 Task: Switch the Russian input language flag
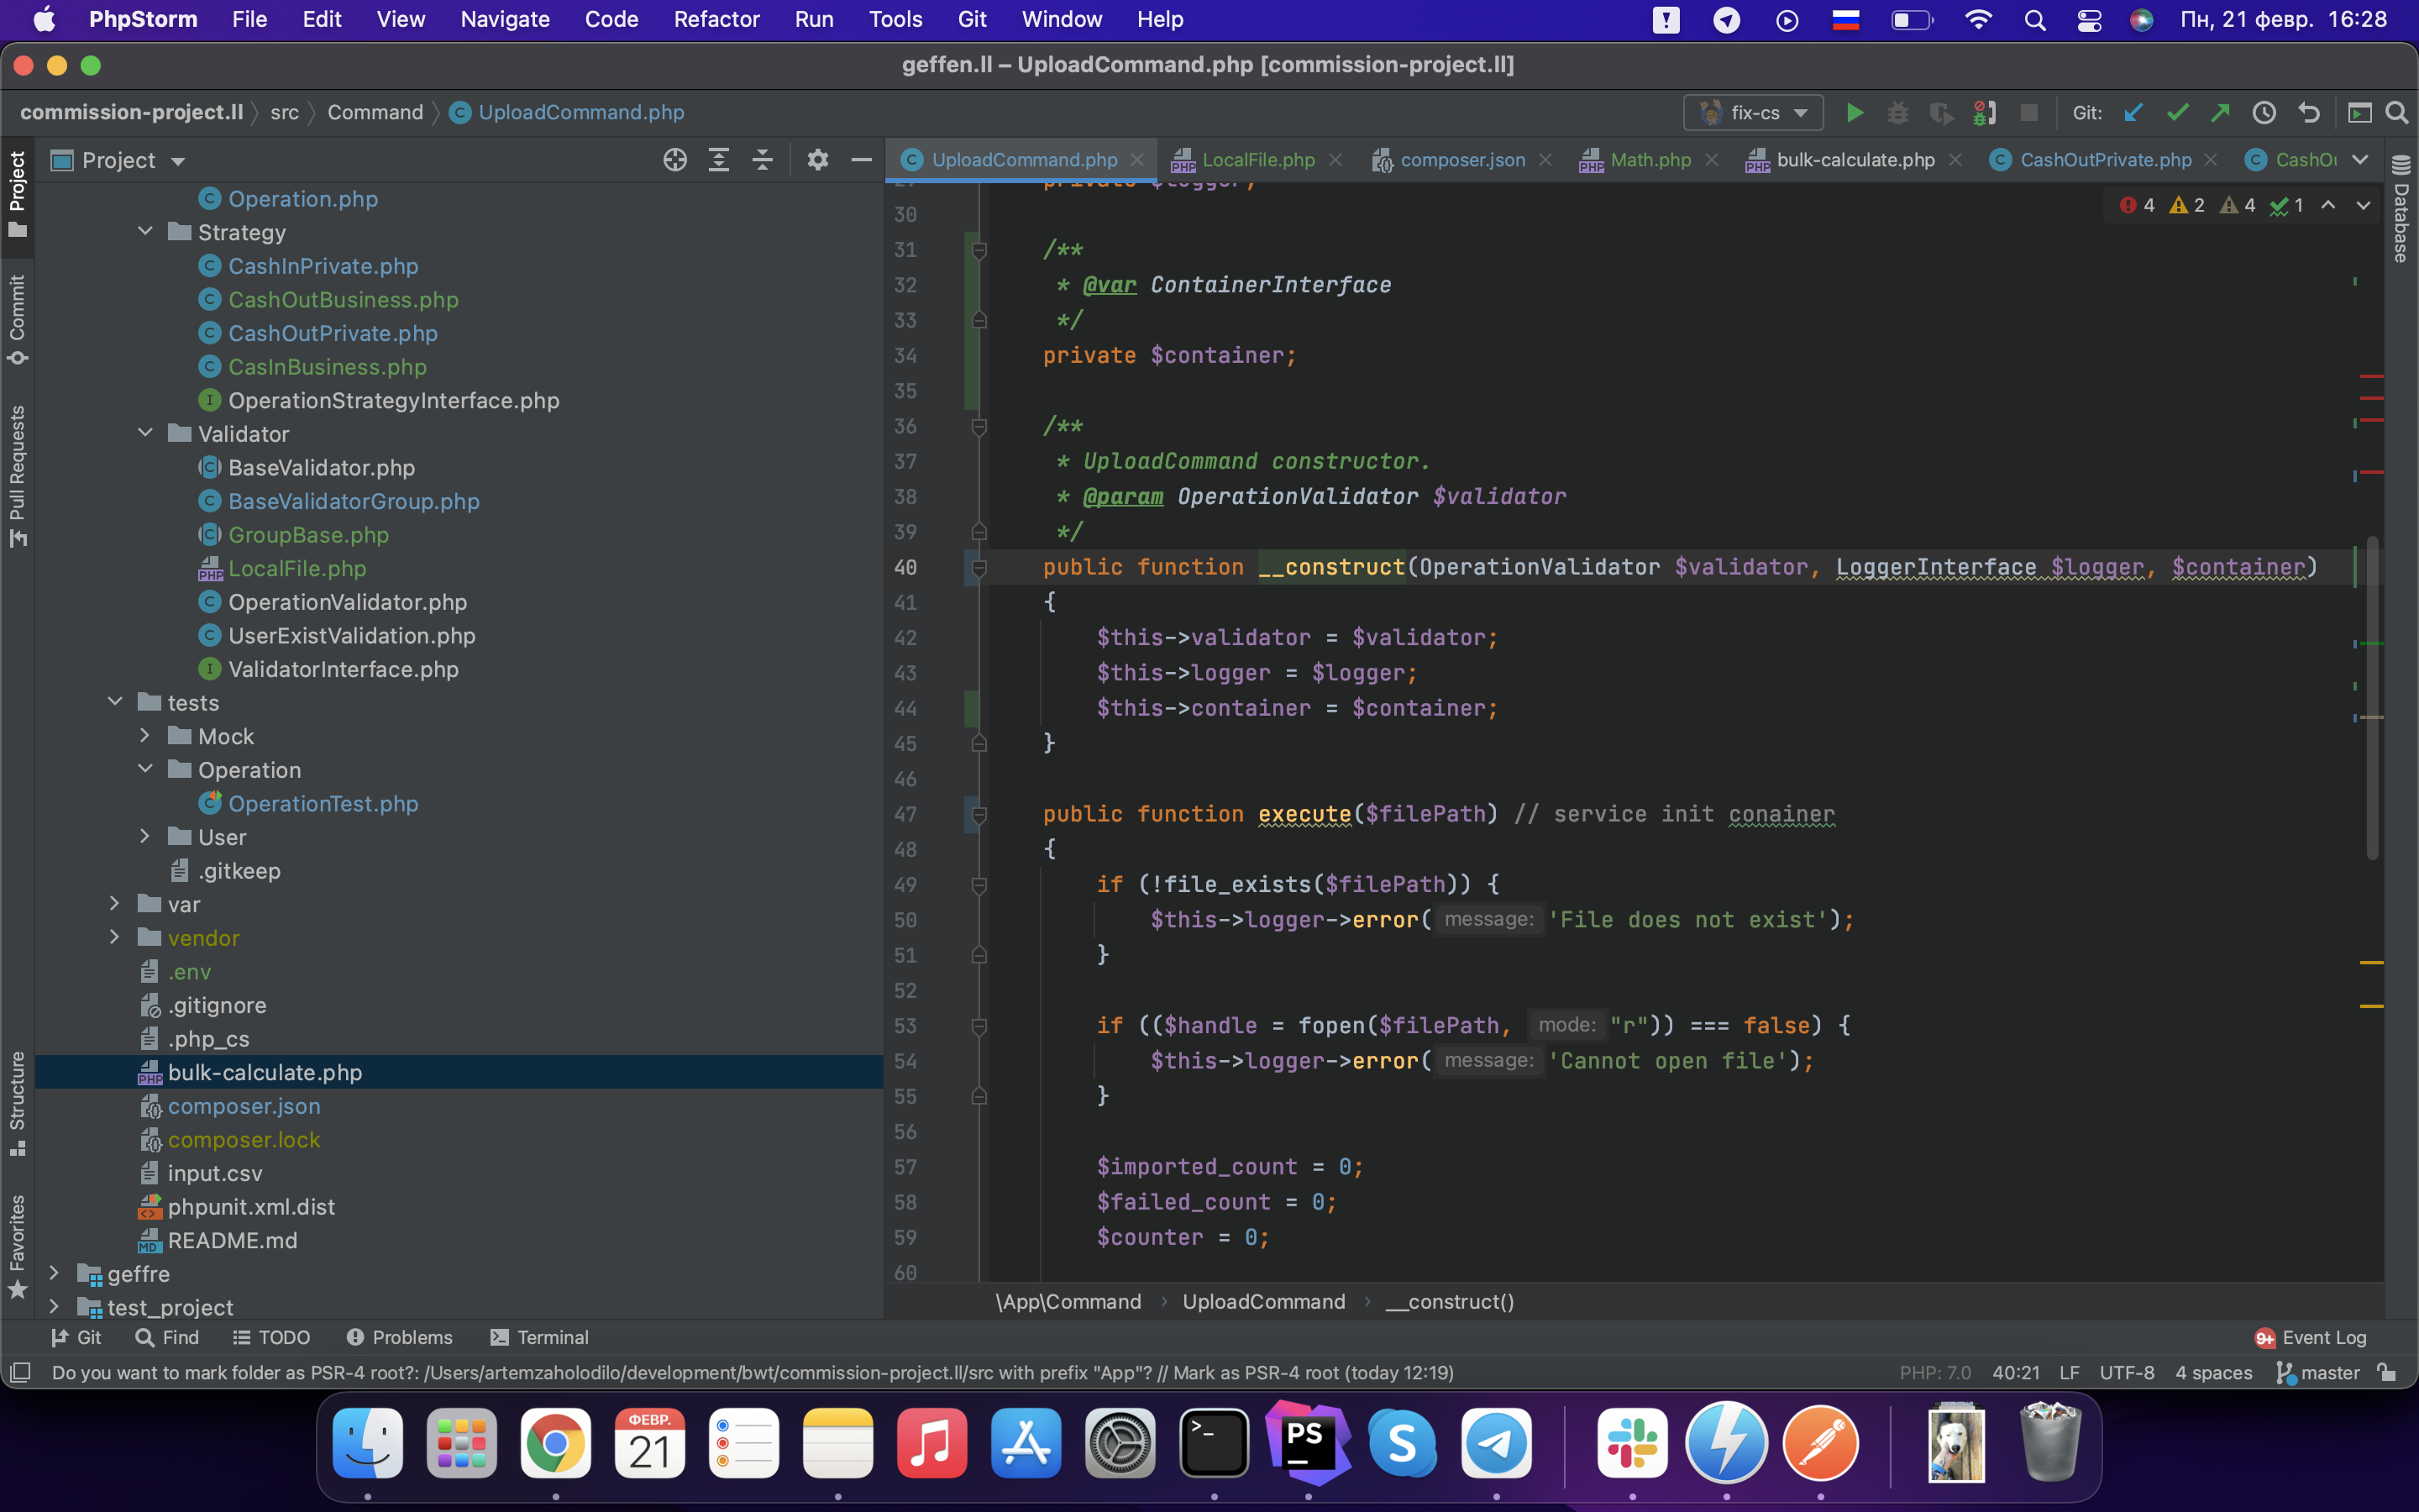click(1845, 20)
